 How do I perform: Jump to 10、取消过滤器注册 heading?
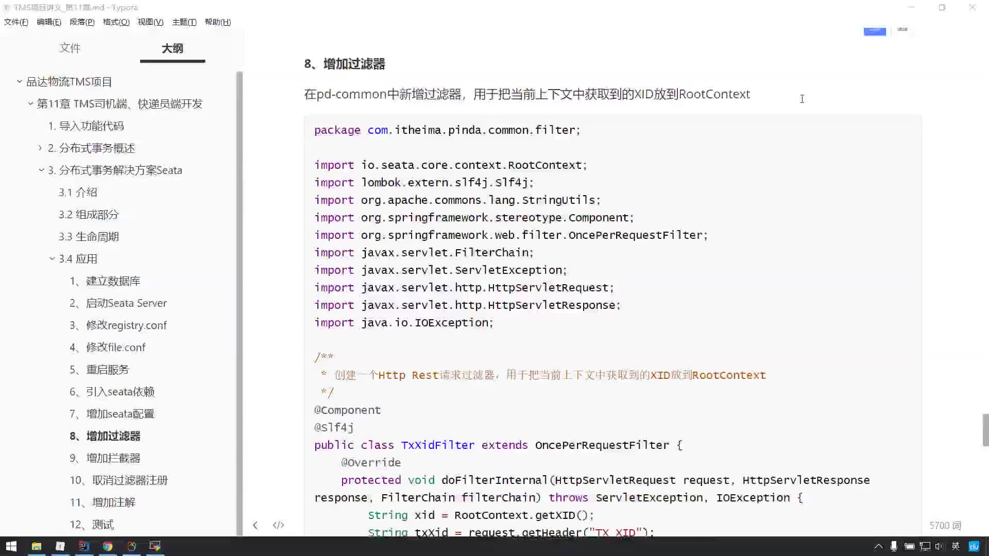[x=119, y=480]
